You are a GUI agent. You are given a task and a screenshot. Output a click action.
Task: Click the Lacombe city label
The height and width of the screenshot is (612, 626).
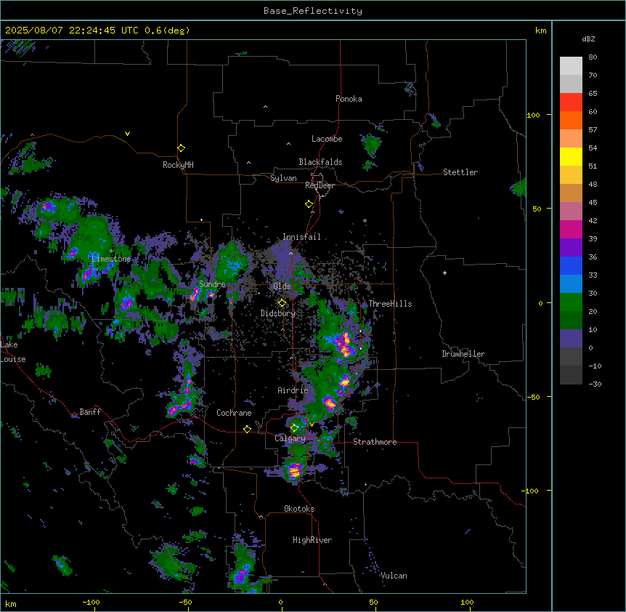click(327, 139)
